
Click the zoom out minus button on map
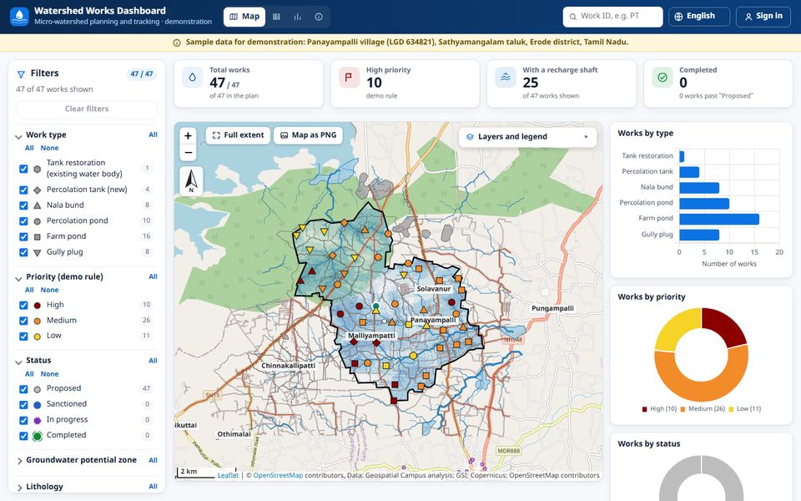188,152
